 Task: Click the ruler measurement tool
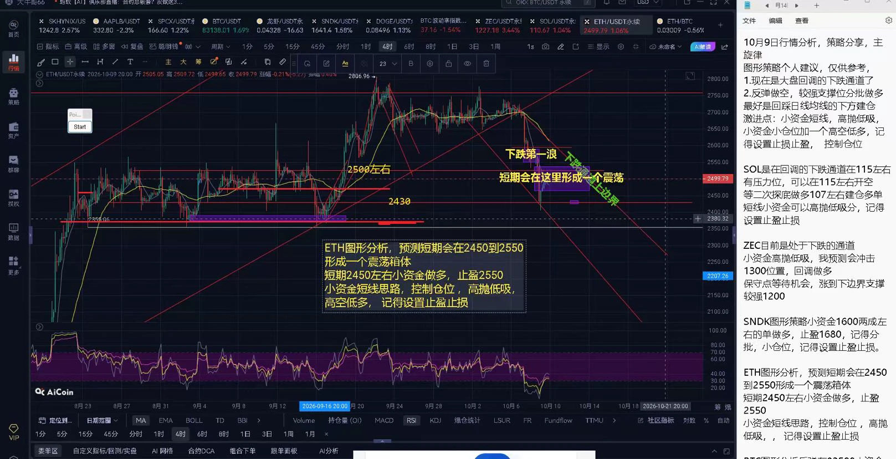click(x=283, y=62)
